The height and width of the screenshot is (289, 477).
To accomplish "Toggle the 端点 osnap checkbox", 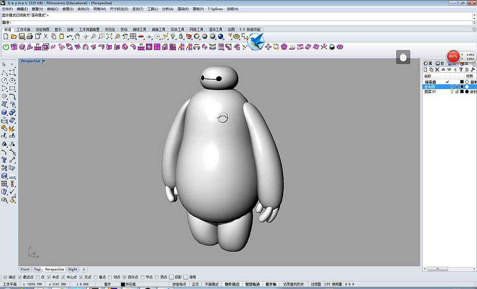I will [5, 277].
